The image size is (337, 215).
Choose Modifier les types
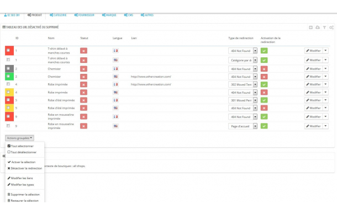[20, 185]
